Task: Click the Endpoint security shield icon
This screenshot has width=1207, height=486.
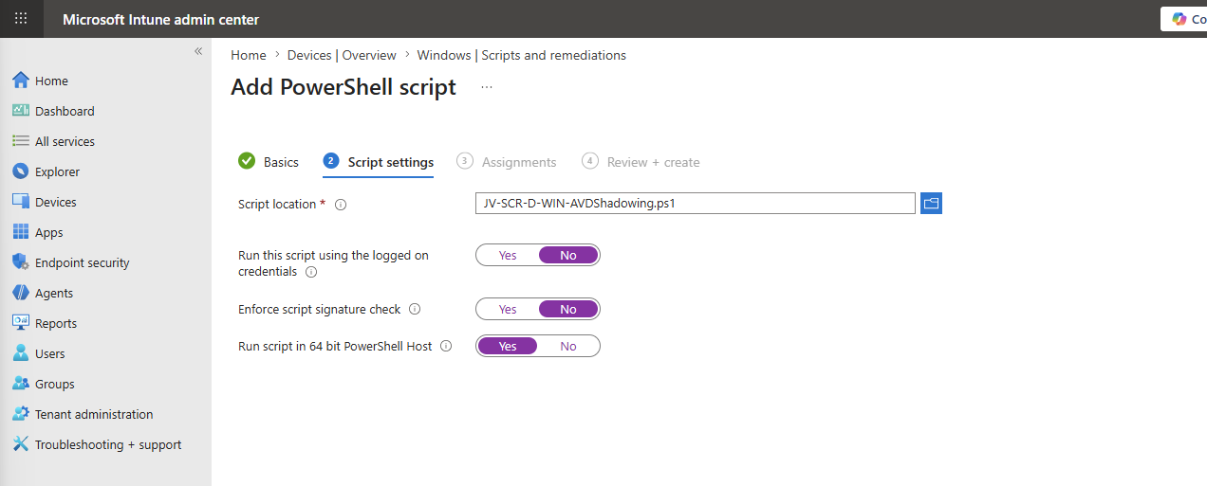Action: click(21, 262)
